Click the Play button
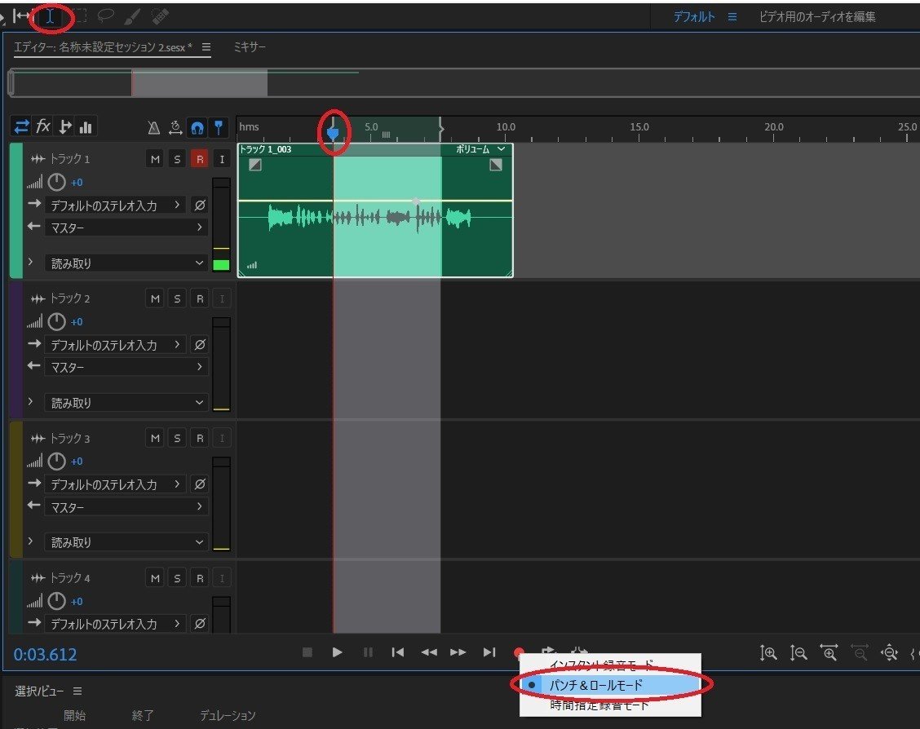920x729 pixels. point(337,652)
